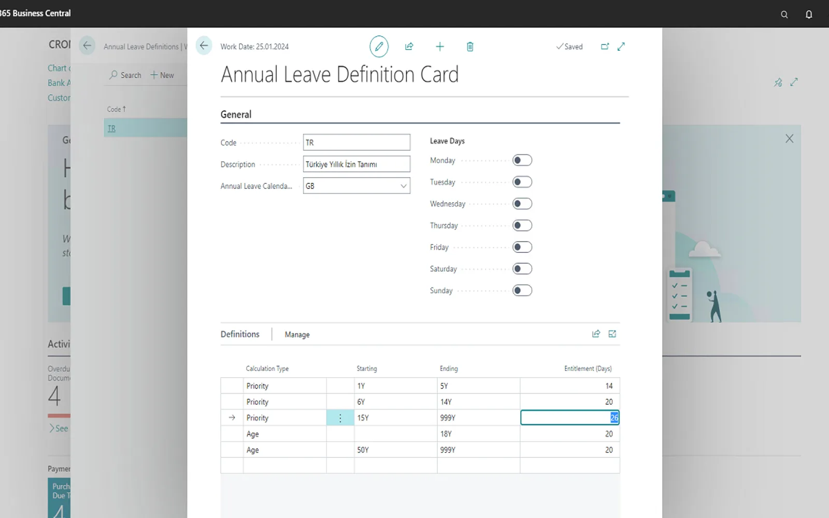
Task: Click the Business Central title in top bar
Action: [x=35, y=13]
